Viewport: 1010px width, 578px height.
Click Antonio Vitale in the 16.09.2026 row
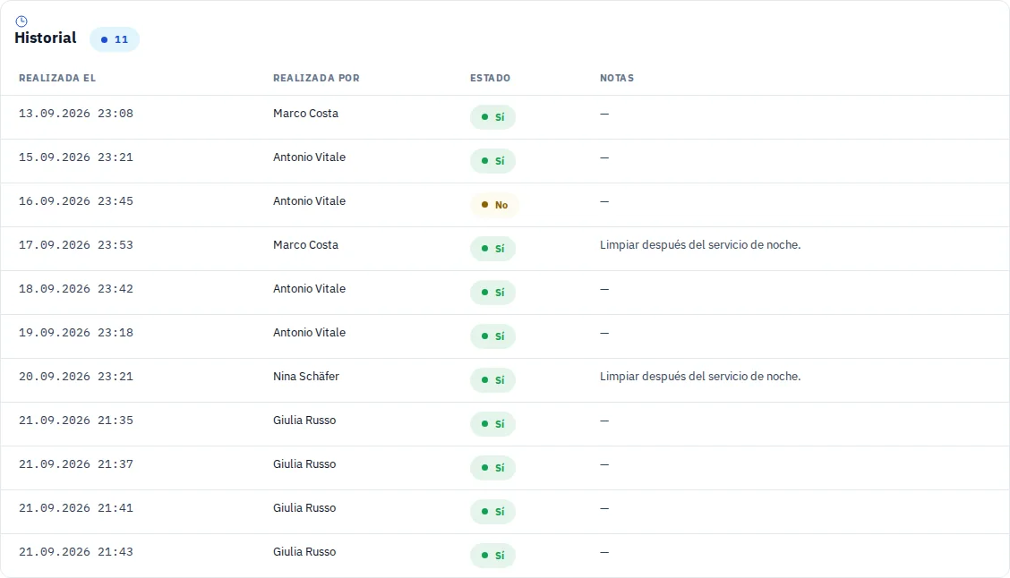click(x=309, y=200)
